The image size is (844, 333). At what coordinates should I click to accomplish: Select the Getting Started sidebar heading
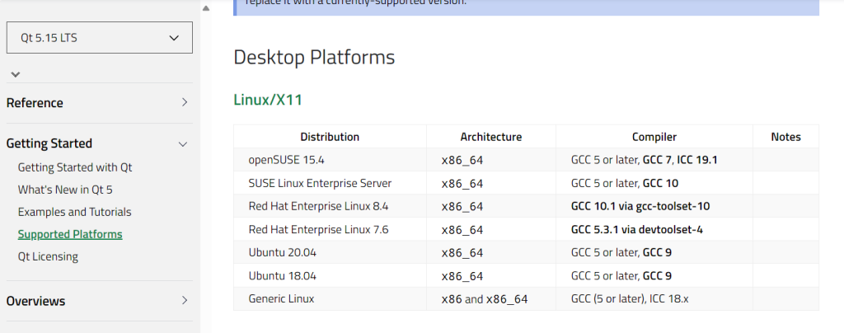[49, 143]
